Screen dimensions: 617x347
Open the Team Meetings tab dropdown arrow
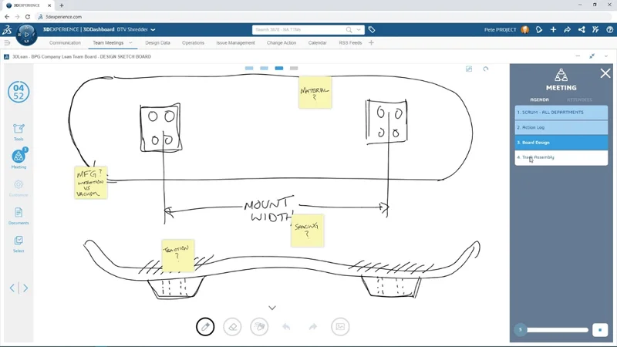(x=131, y=43)
